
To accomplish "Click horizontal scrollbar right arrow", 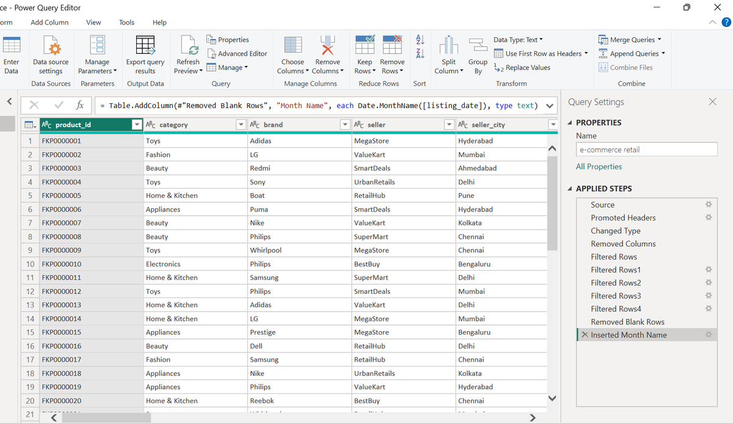I will 532,419.
